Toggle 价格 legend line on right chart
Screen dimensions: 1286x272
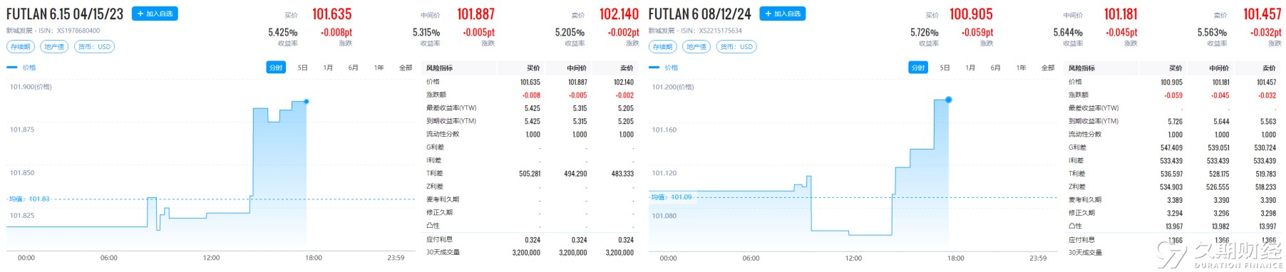pos(664,68)
